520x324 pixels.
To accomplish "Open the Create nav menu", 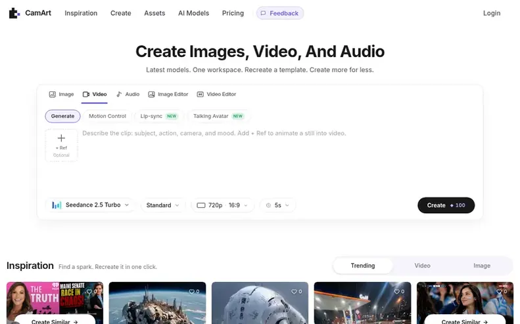I will pyautogui.click(x=121, y=13).
